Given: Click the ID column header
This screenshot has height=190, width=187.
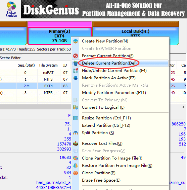Looking at the screenshot, I should coord(65,65).
